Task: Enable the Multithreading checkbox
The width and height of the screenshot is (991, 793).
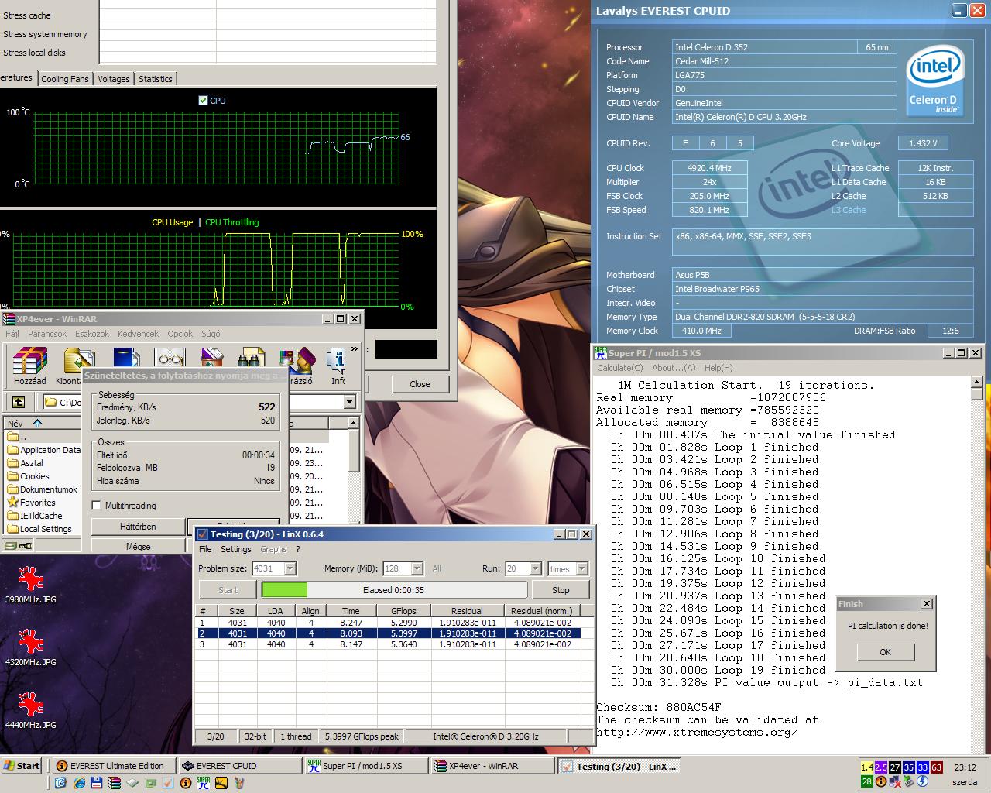Action: pos(97,506)
